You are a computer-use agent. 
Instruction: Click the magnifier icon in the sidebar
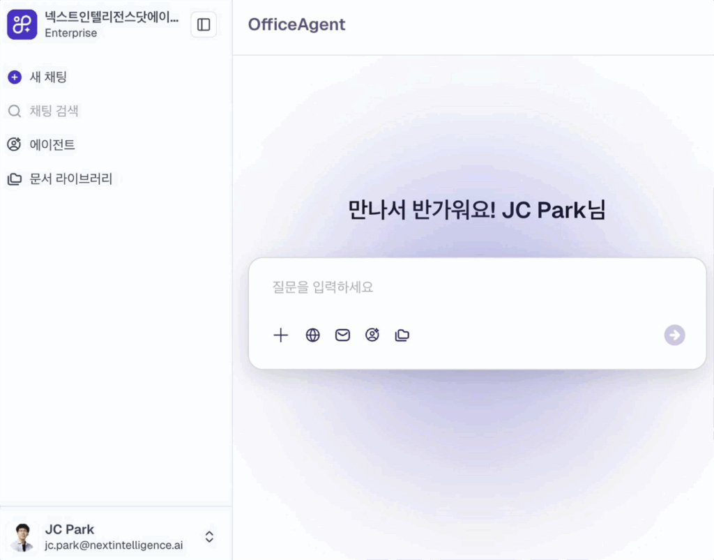coord(14,111)
